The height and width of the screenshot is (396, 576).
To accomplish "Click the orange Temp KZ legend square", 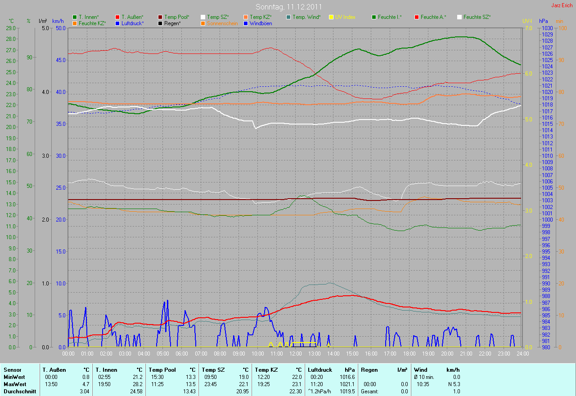I will tap(246, 17).
